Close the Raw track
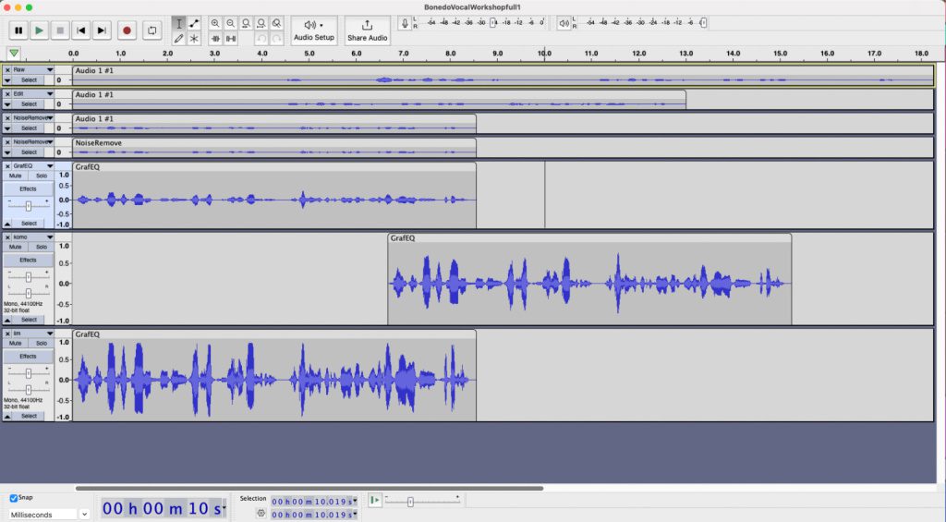The height and width of the screenshot is (522, 946). [7, 70]
